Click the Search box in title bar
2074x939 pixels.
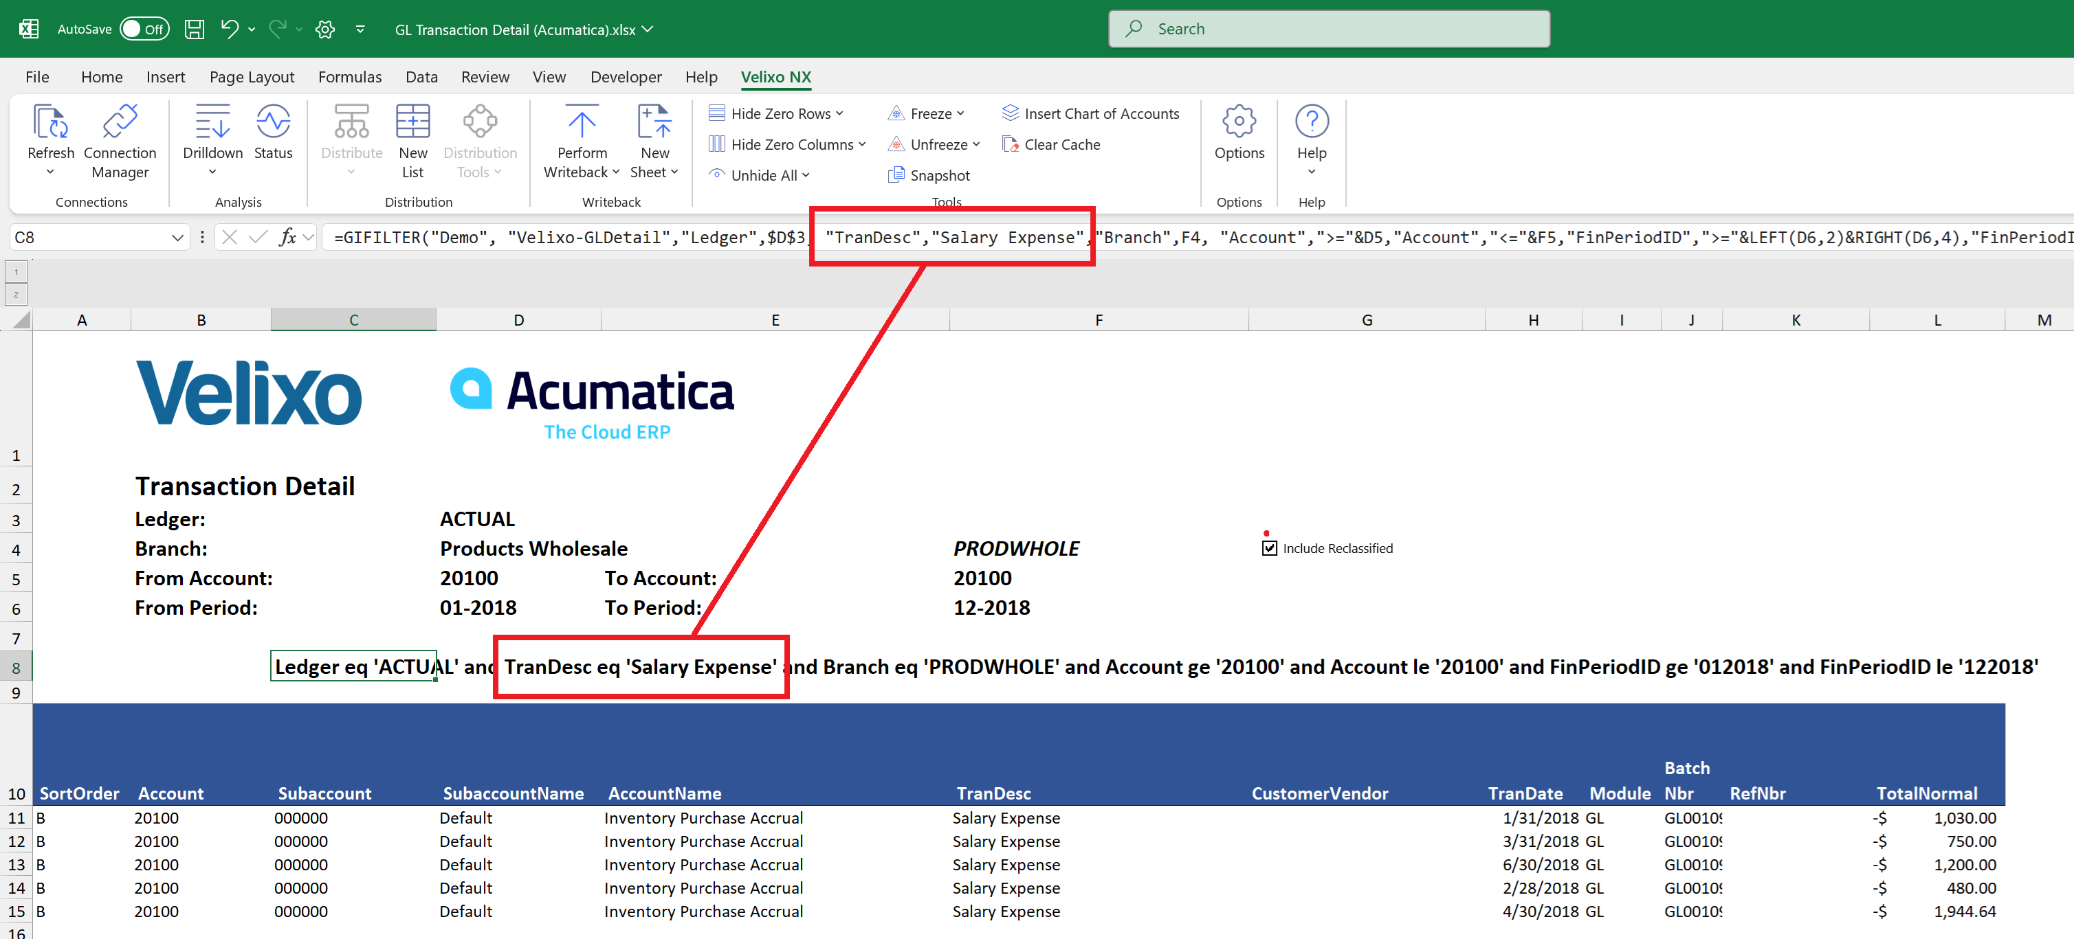(1328, 29)
